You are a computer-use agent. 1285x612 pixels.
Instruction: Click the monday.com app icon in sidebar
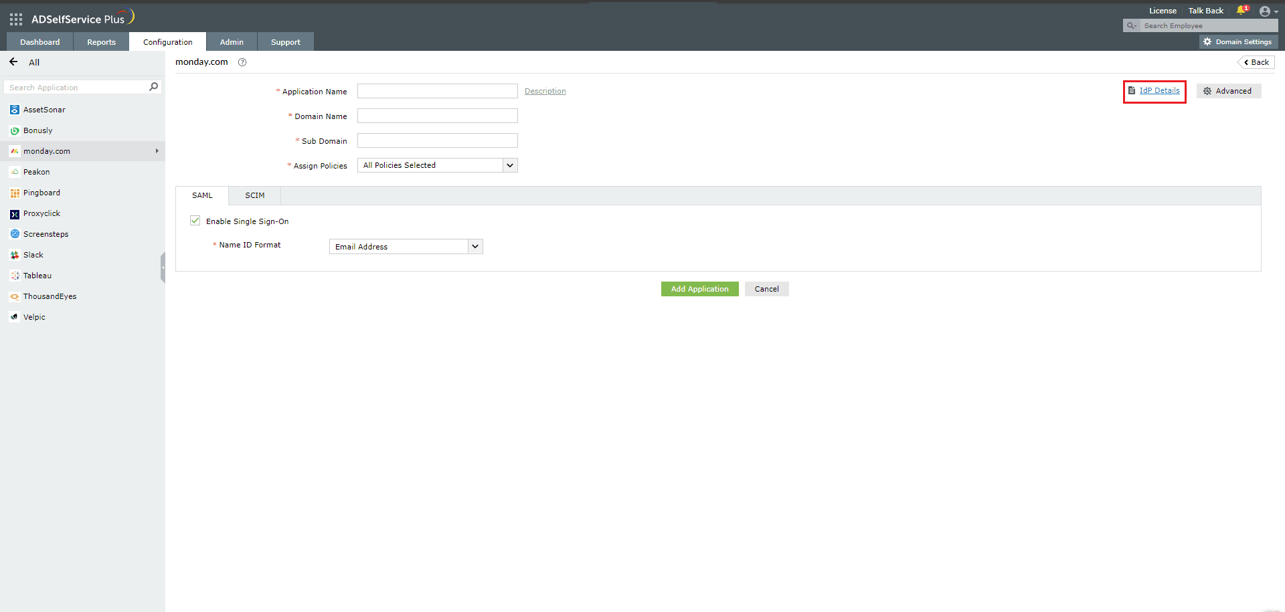point(15,151)
